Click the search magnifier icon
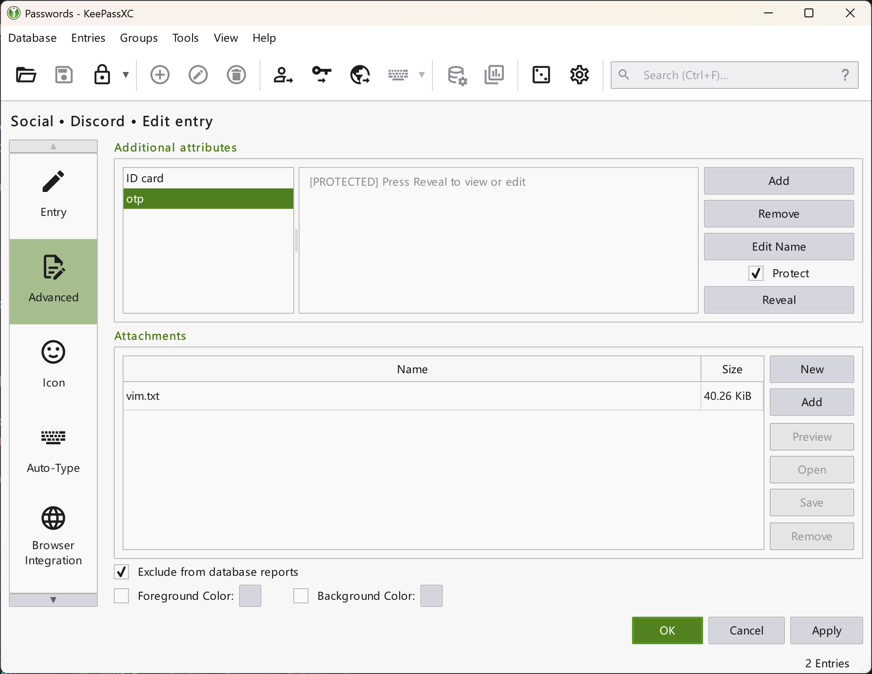The height and width of the screenshot is (674, 872). 624,75
